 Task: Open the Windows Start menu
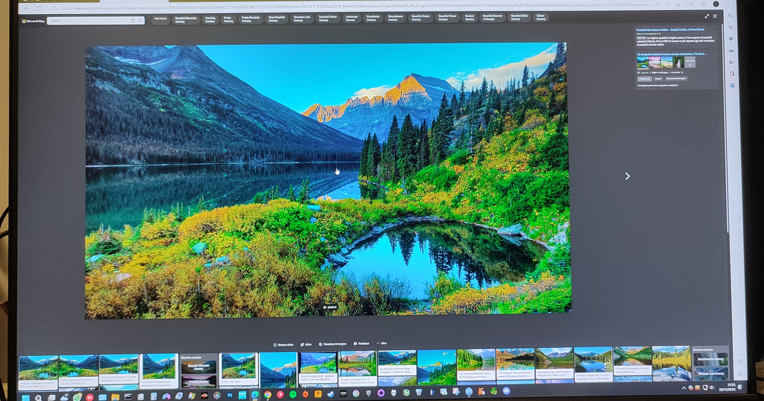pyautogui.click(x=26, y=397)
